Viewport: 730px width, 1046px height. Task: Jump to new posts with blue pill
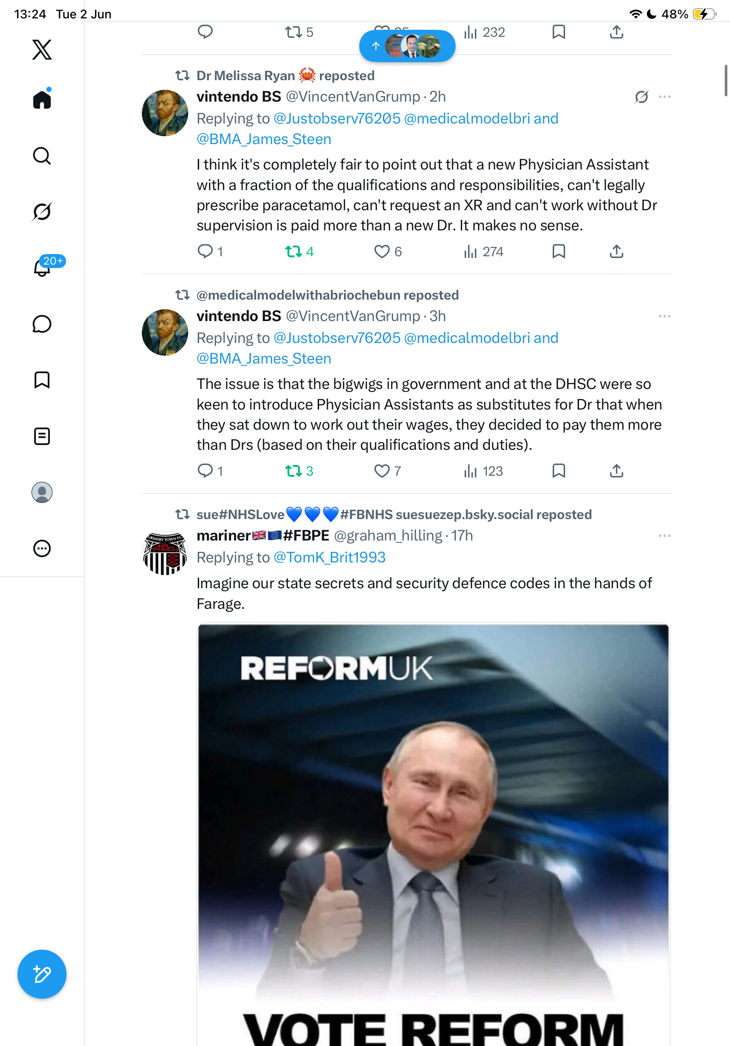click(x=407, y=46)
